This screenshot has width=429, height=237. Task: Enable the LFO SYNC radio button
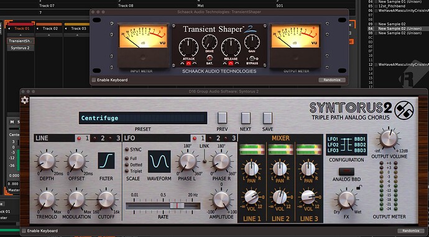pos(127,149)
